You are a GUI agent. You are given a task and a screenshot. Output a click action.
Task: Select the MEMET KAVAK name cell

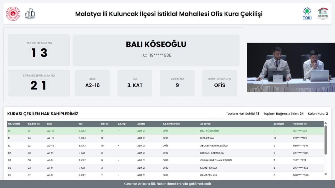[209, 168]
